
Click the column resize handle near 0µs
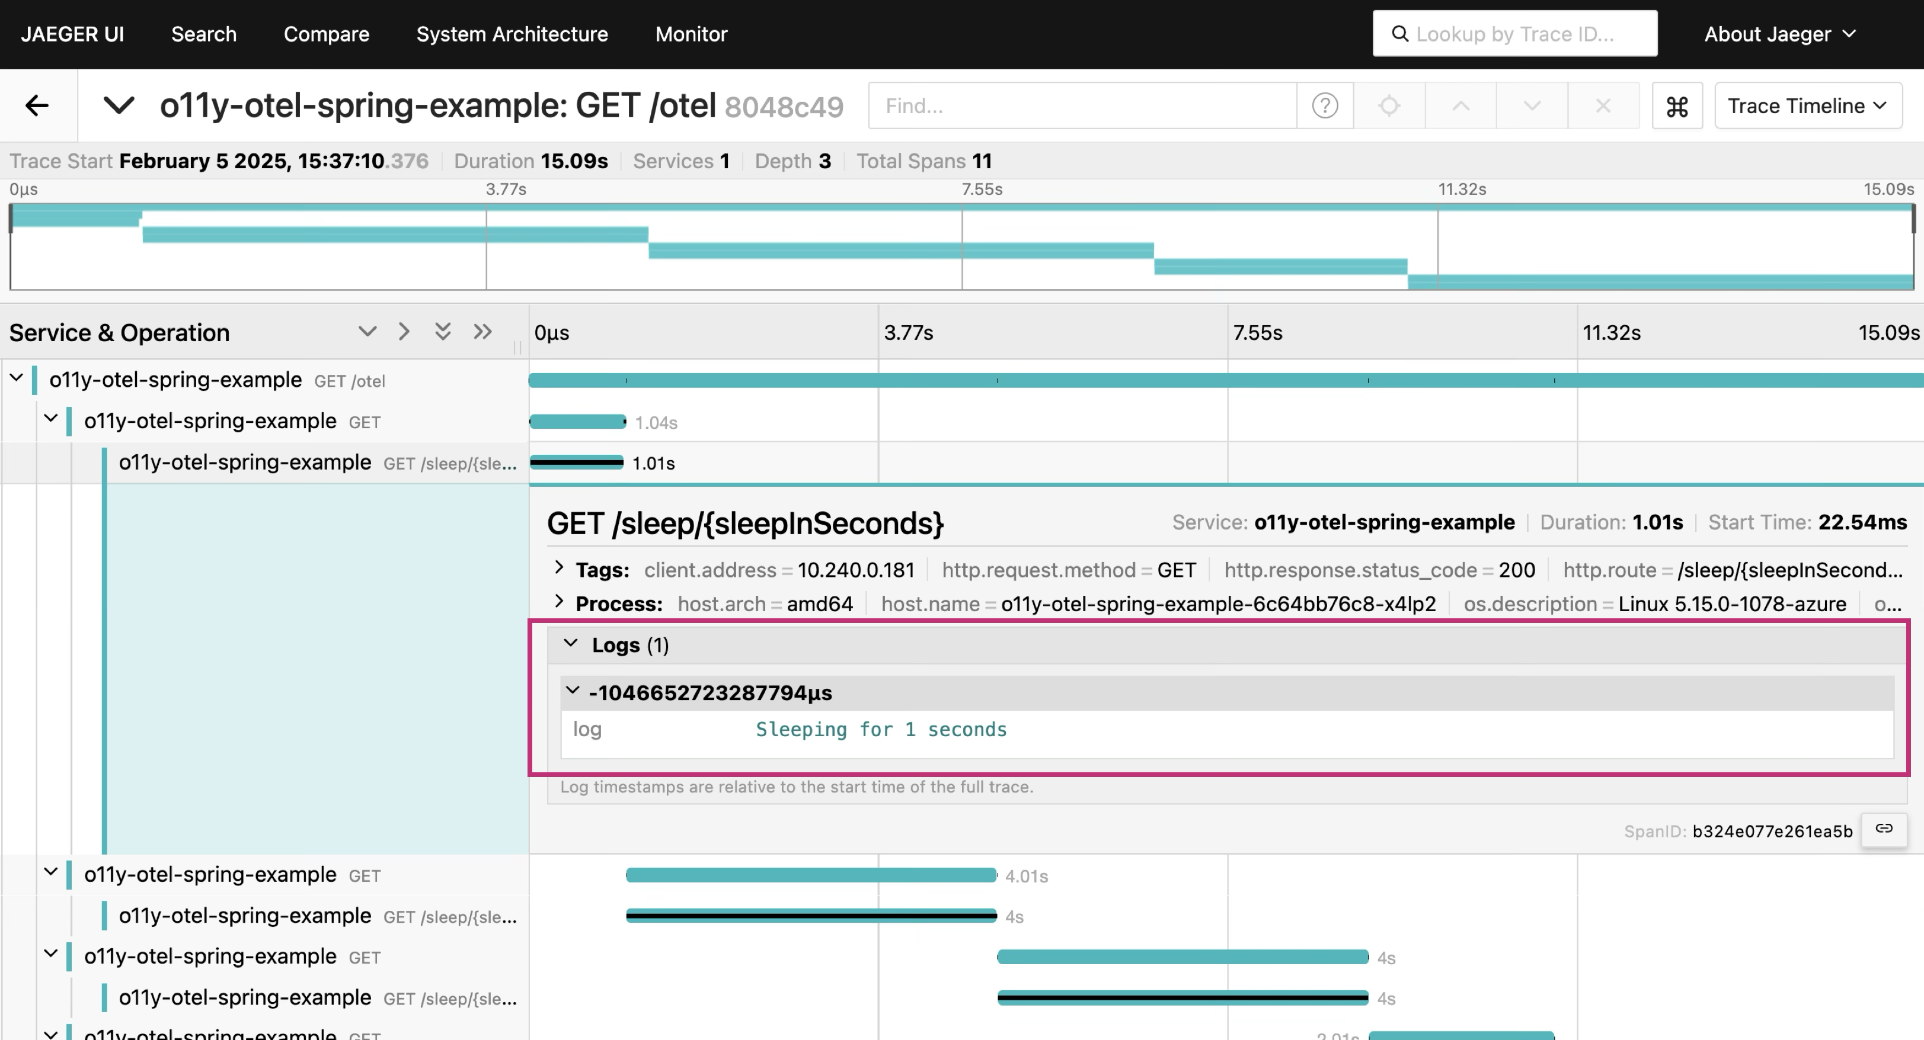517,348
